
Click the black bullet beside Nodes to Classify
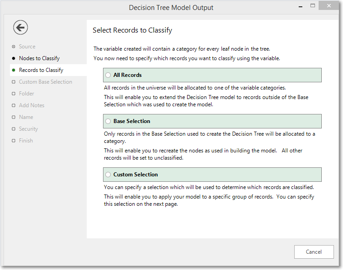click(14, 58)
